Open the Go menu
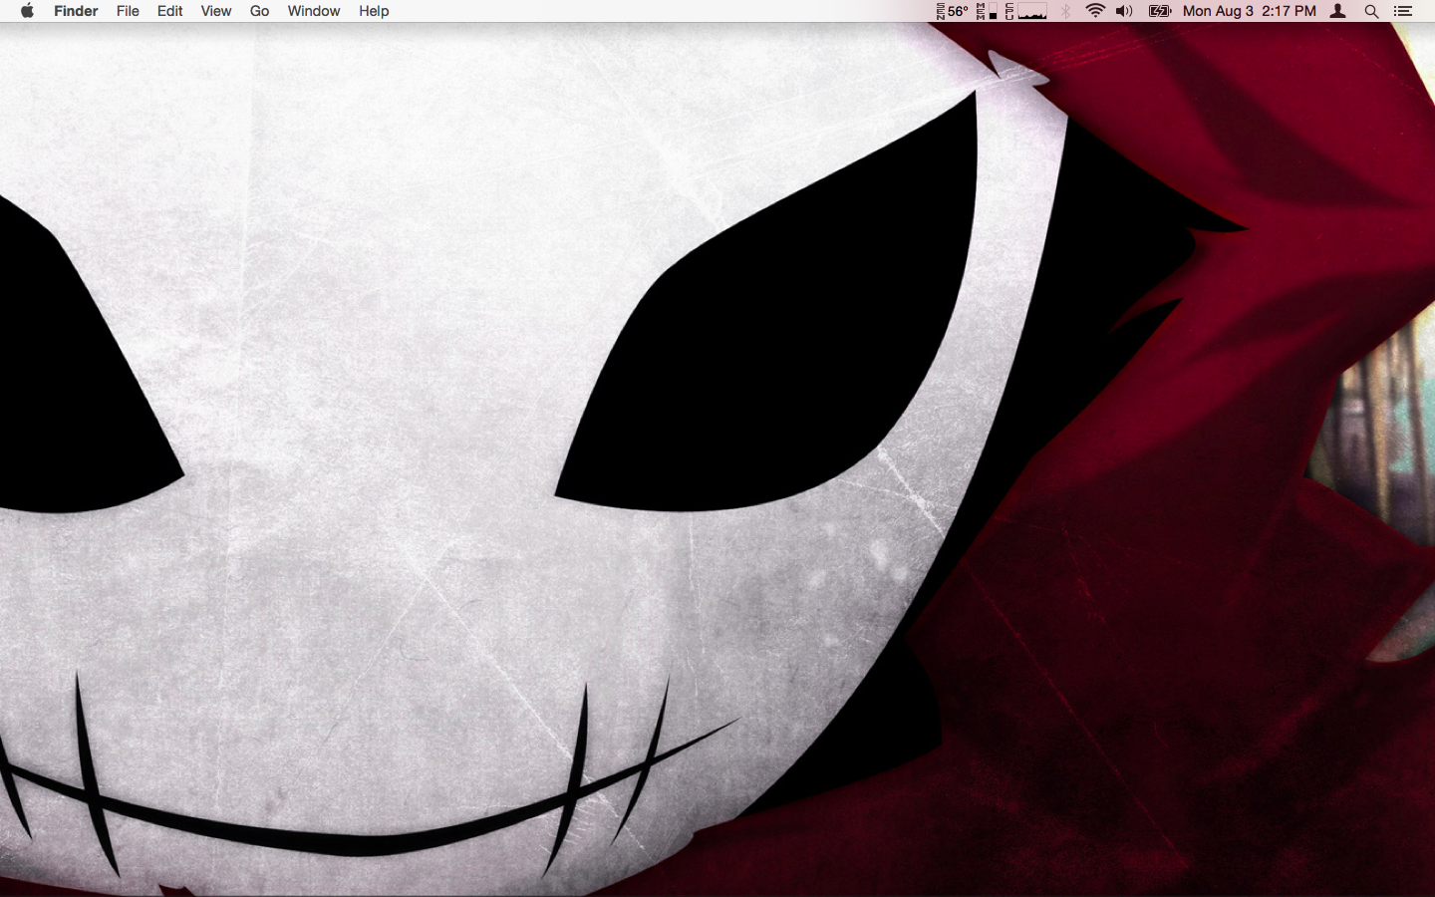 coord(259,11)
